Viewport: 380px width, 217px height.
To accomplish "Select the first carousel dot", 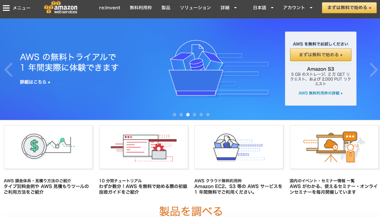I will (174, 115).
